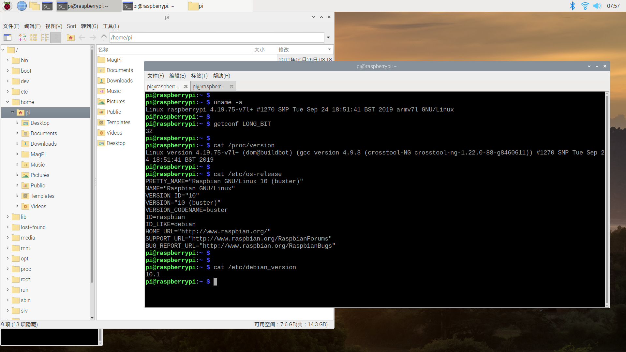626x352 pixels.
Task: Close the first terminal tab
Action: 186,86
